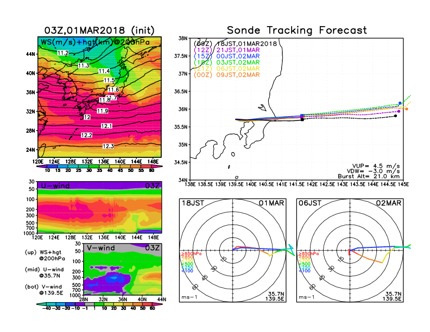Click the "Sonde Tracking Forecast" heading

pyautogui.click(x=297, y=30)
